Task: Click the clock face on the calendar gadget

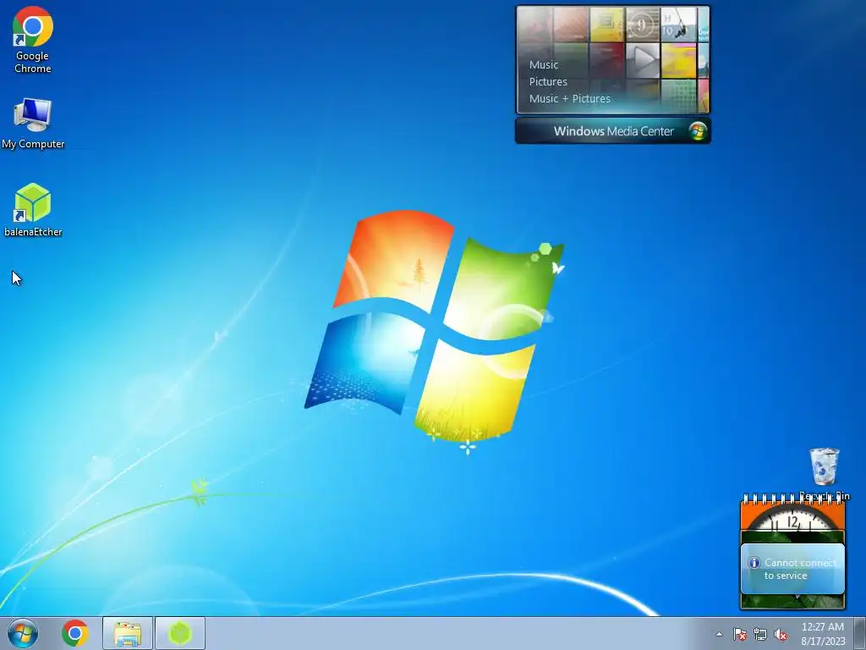Action: click(x=792, y=519)
